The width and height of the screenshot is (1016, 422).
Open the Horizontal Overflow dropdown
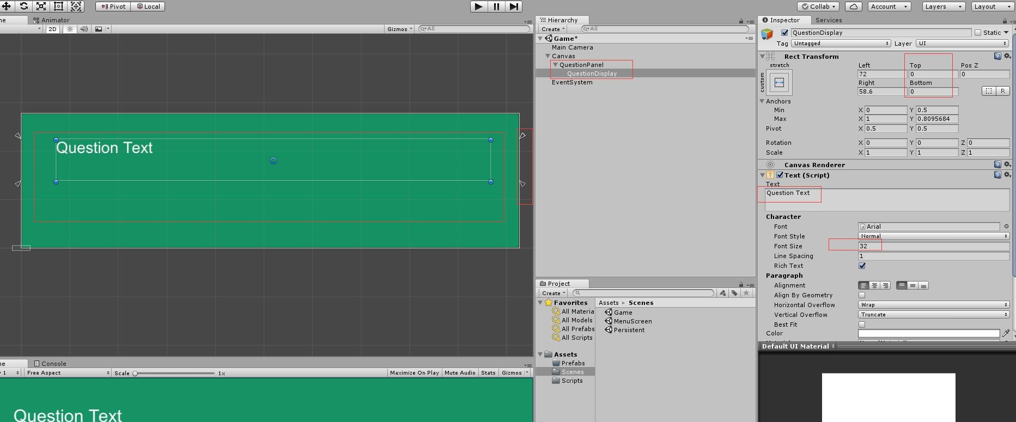tap(934, 305)
